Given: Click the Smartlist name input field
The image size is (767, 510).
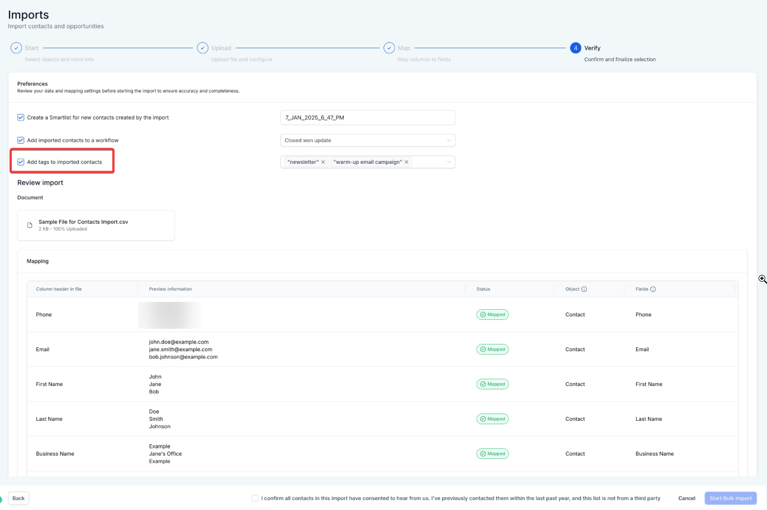Looking at the screenshot, I should [x=367, y=118].
